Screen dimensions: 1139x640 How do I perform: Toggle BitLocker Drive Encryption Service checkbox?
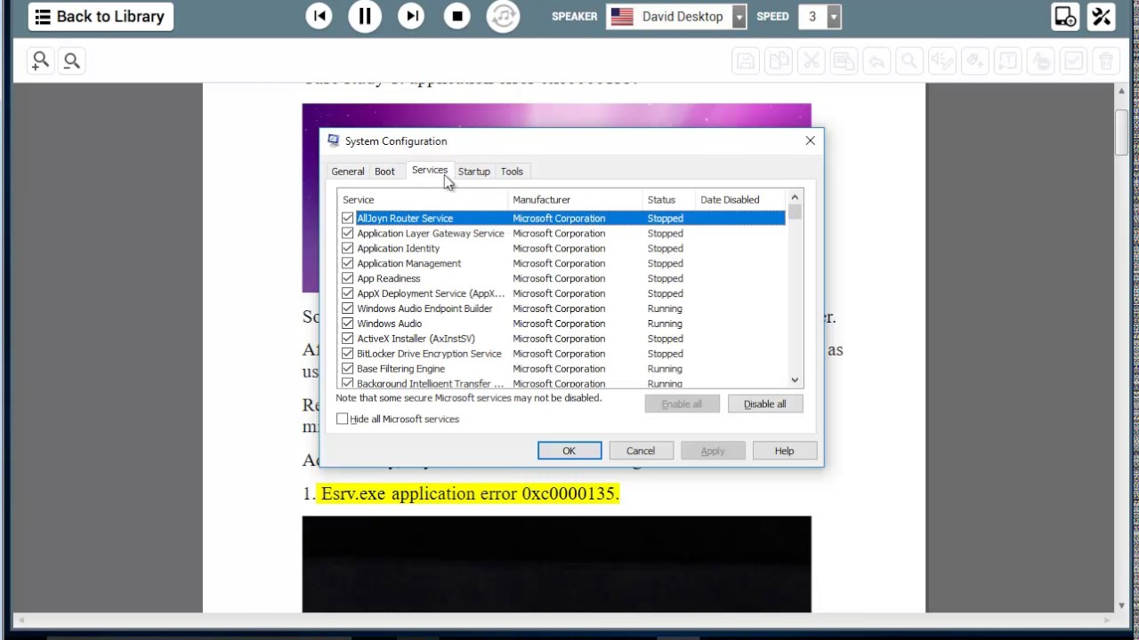click(347, 354)
